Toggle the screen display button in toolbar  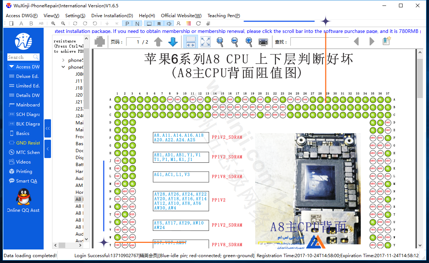coord(149,23)
